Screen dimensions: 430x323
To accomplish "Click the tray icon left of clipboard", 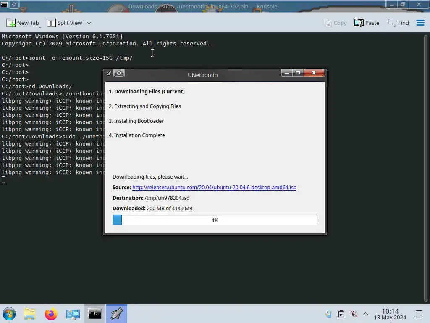I will coord(328,314).
